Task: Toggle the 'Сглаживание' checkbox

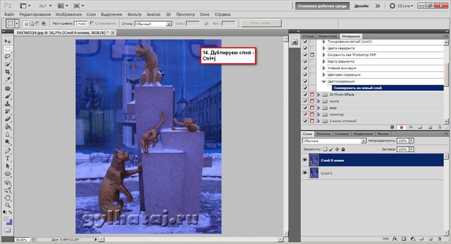Action: click(92, 23)
